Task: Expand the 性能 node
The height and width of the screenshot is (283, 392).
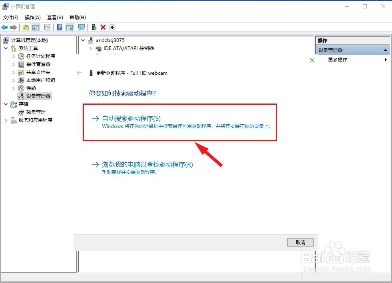Action: 14,88
